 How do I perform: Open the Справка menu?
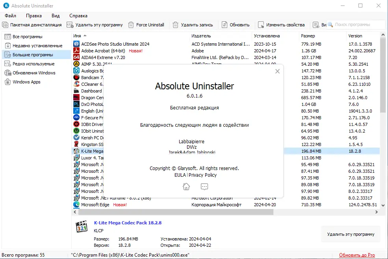pos(78,16)
